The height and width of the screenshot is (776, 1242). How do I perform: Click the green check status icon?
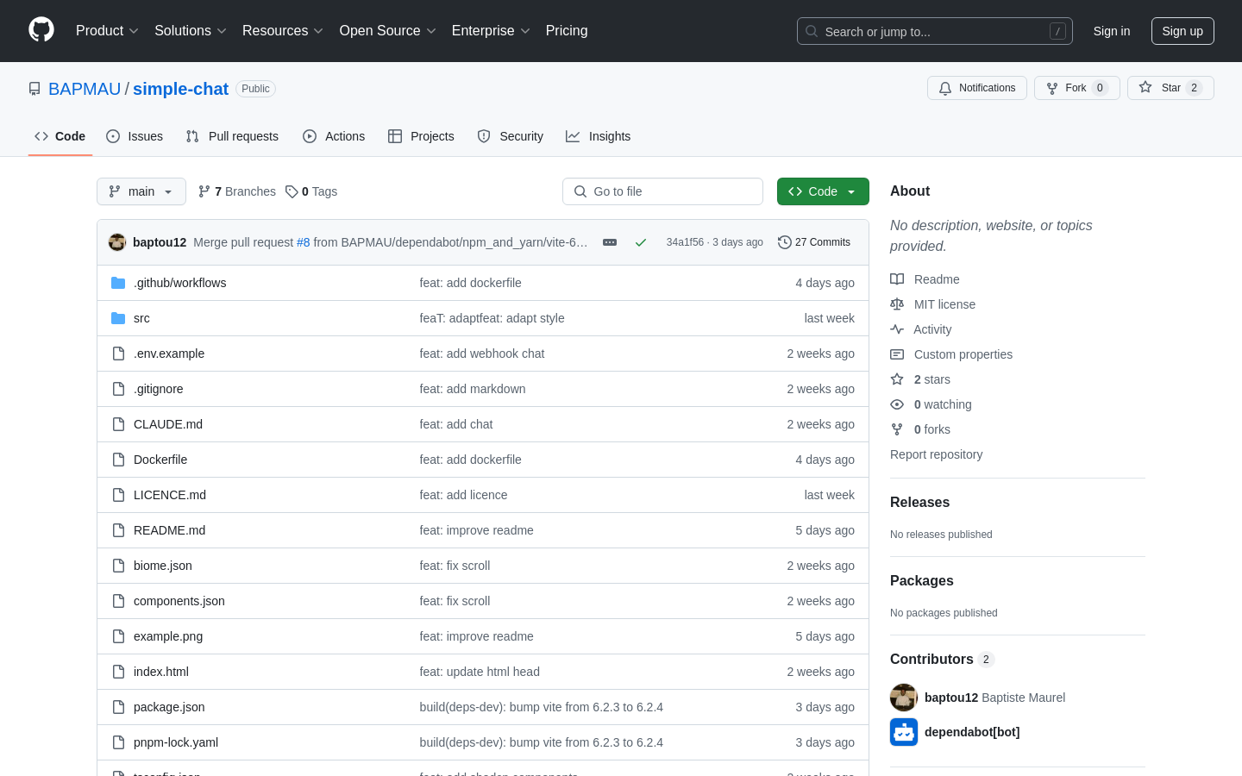pyautogui.click(x=641, y=242)
